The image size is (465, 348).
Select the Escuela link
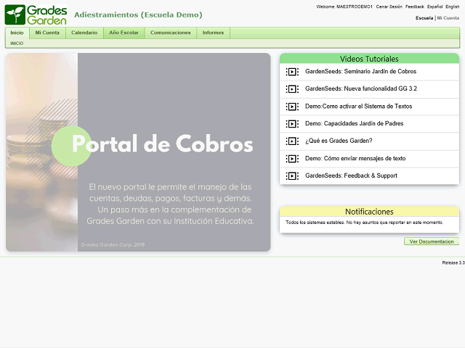tap(424, 18)
